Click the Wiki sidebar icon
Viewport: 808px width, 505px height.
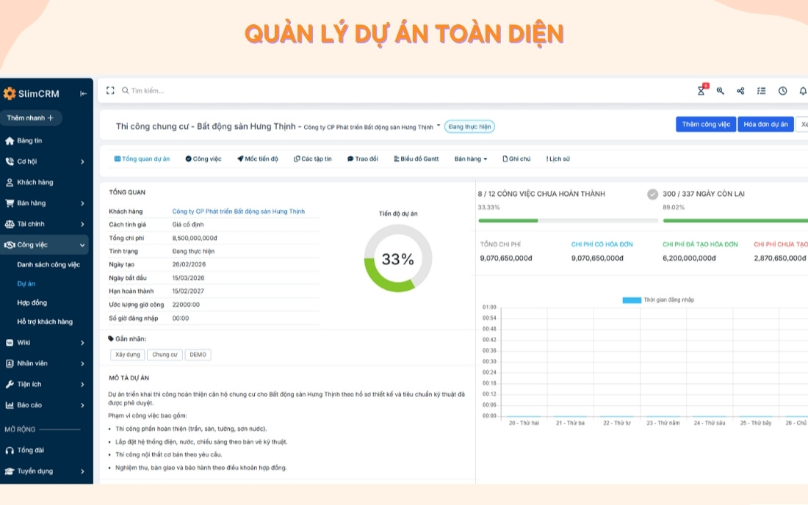(x=10, y=342)
